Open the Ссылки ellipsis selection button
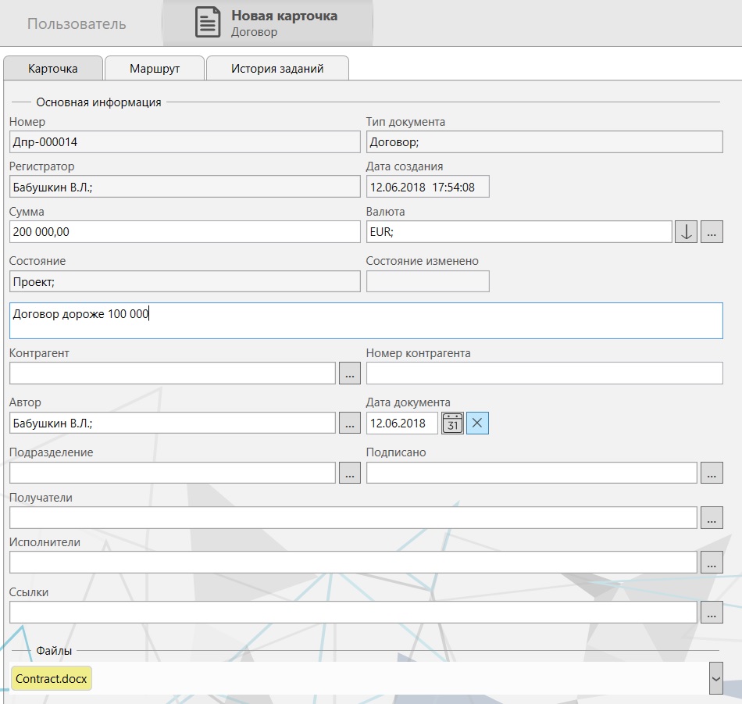This screenshot has width=742, height=704. tap(712, 613)
